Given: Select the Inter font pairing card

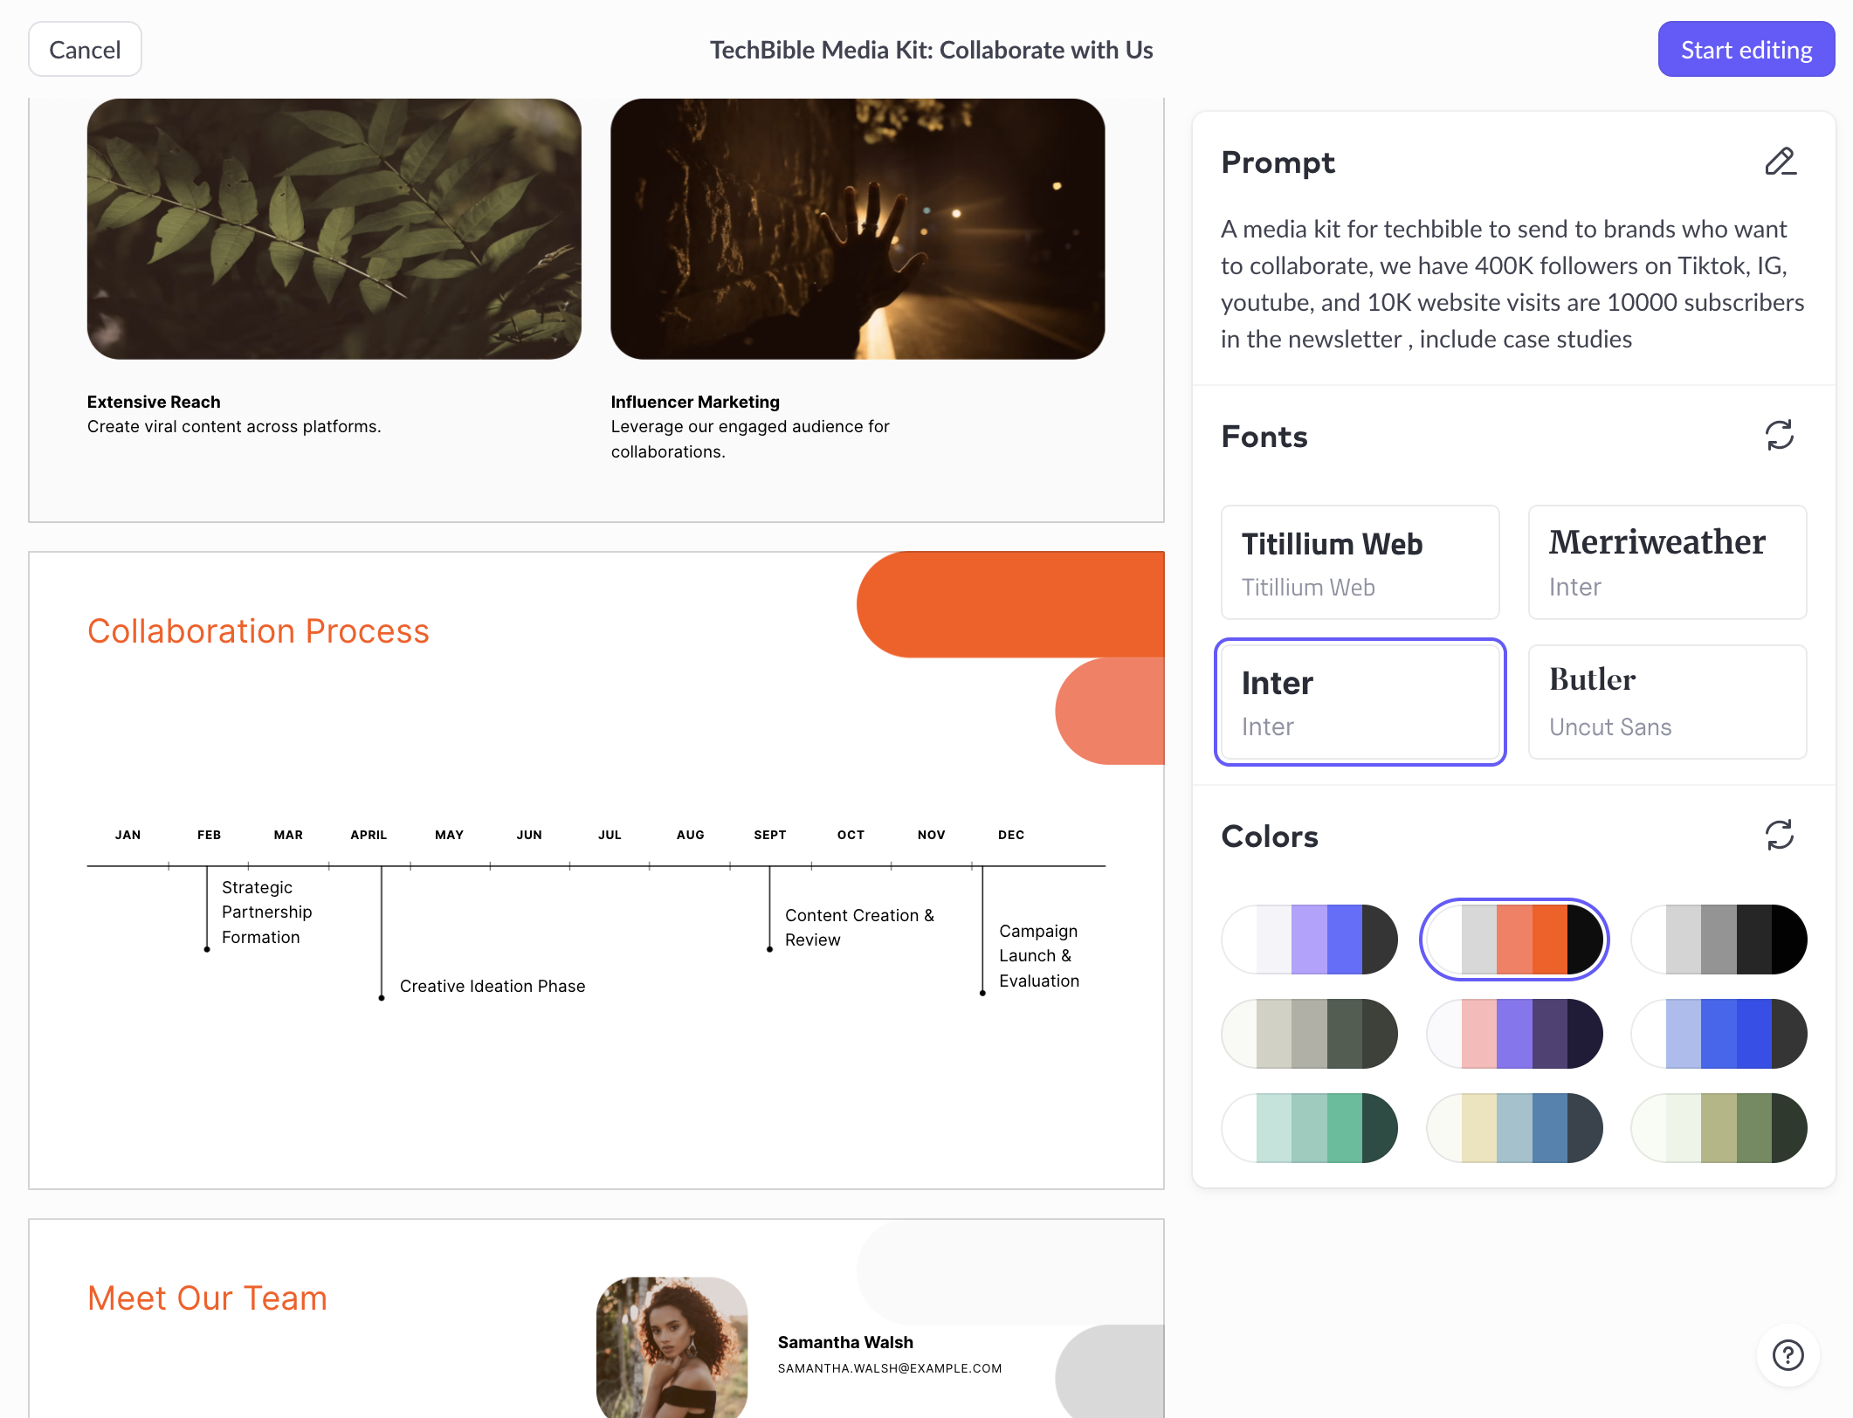Looking at the screenshot, I should pos(1360,702).
